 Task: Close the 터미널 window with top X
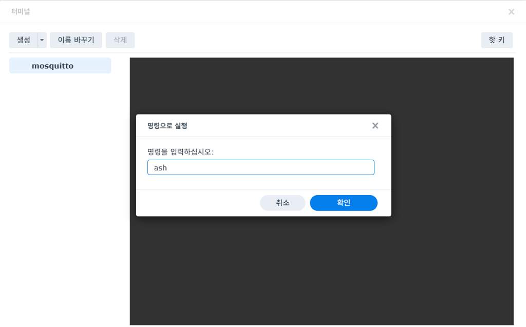click(511, 12)
